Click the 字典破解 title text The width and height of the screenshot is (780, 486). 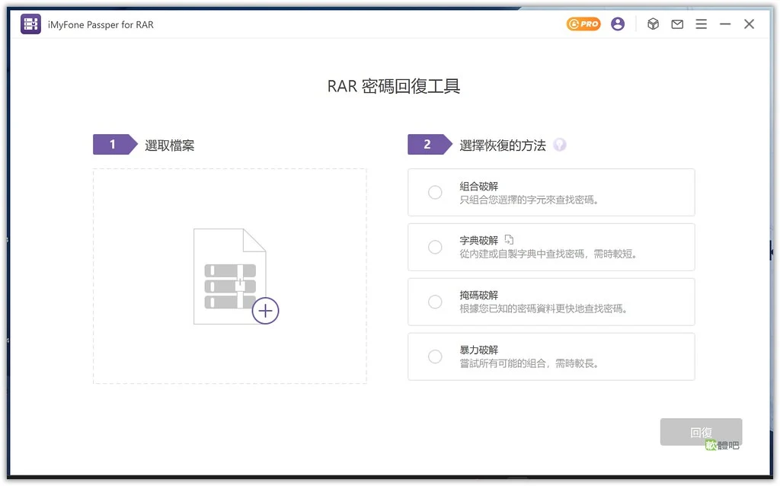click(478, 240)
